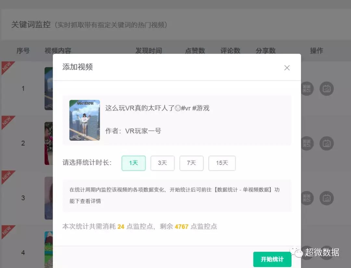
Task: Open background video thumbnail in row 2
Action: [48, 143]
